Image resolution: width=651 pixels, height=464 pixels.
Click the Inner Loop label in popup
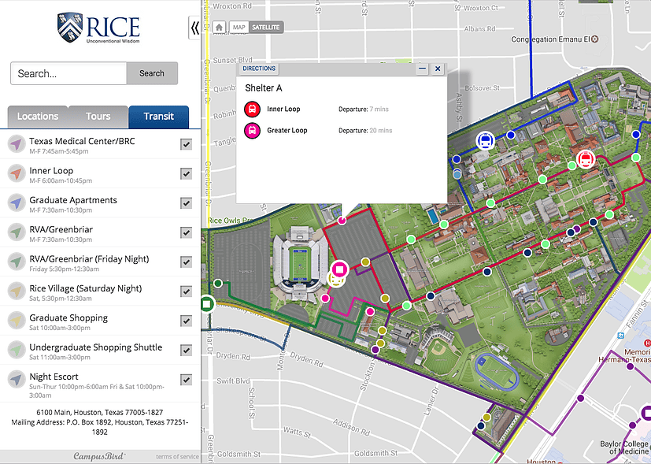point(283,110)
